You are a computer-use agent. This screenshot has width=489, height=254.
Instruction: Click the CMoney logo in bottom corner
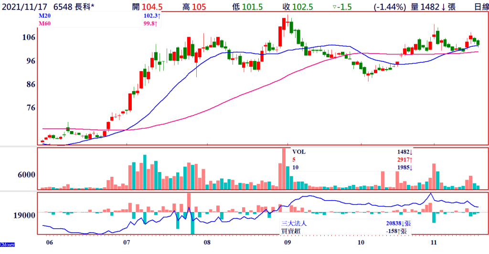(x=7, y=244)
